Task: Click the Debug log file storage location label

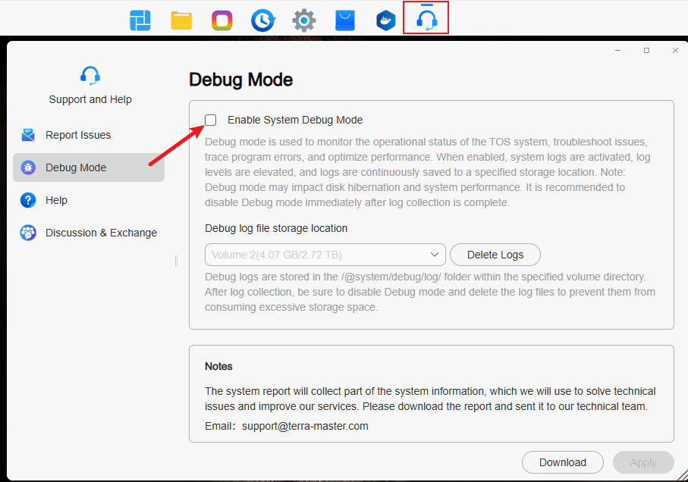Action: click(x=276, y=228)
